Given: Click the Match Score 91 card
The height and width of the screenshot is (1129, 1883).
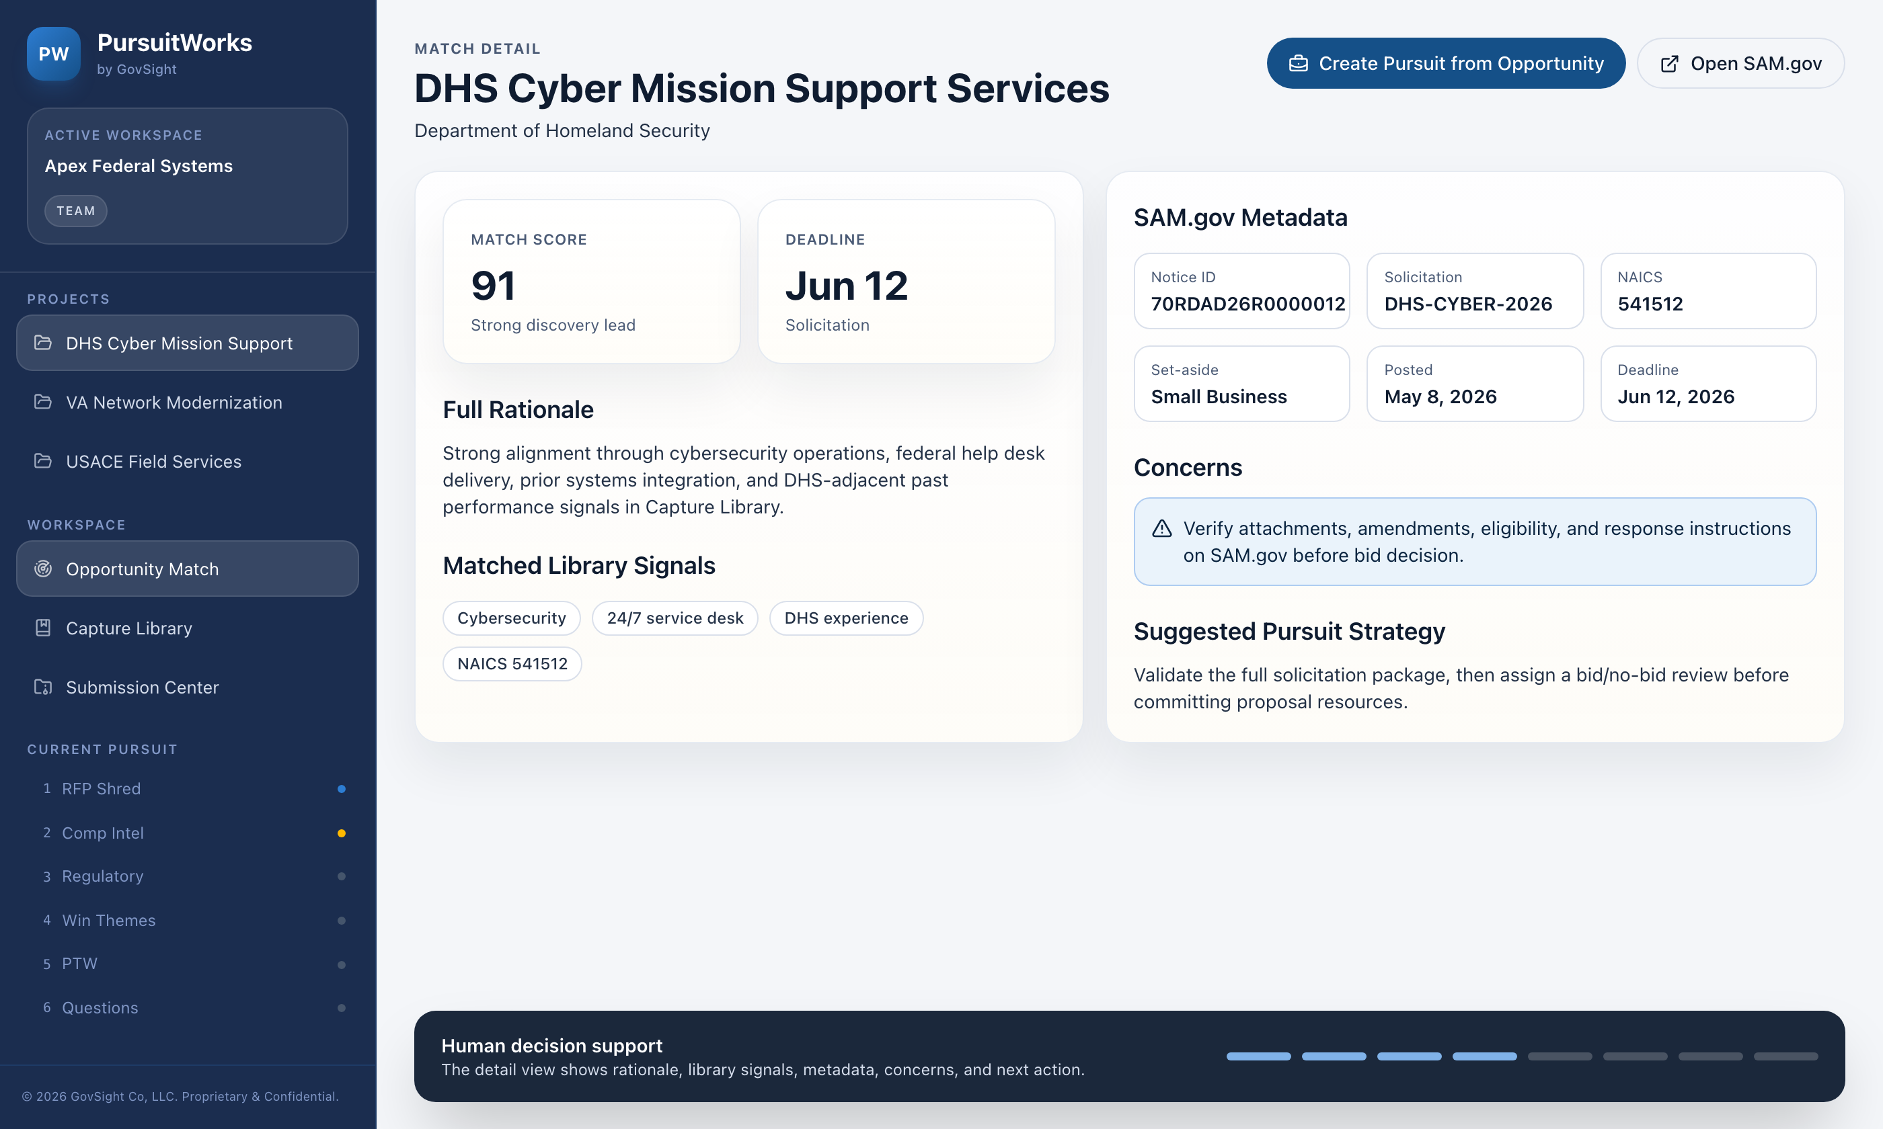Looking at the screenshot, I should pyautogui.click(x=591, y=282).
